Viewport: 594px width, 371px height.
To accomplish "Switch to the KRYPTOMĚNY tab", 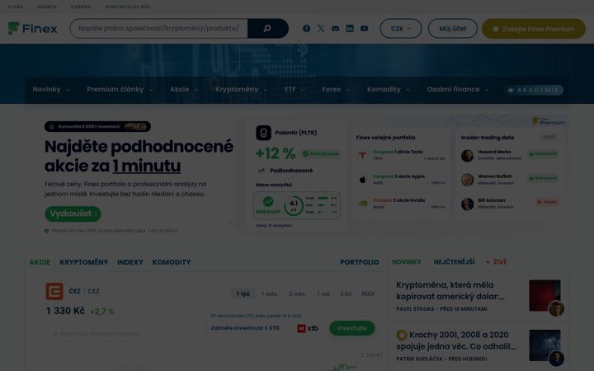I will 83,262.
